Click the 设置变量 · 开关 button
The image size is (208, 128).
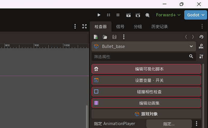[146, 80]
